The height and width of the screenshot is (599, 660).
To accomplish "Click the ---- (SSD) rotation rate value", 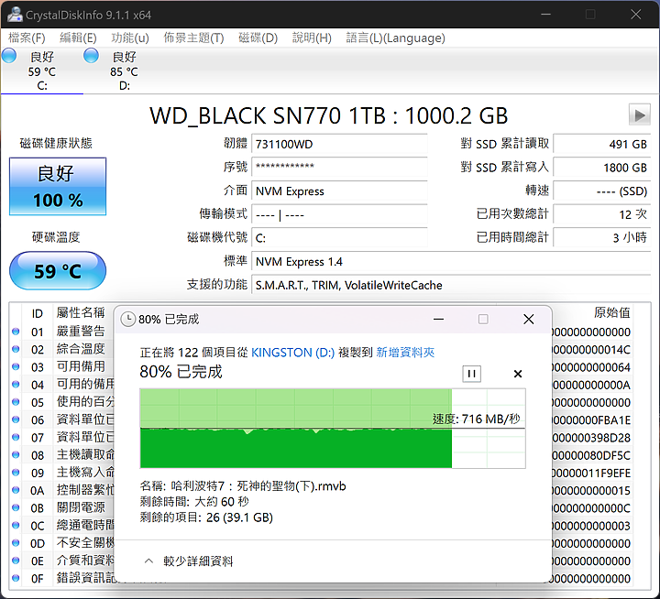I will [x=602, y=191].
